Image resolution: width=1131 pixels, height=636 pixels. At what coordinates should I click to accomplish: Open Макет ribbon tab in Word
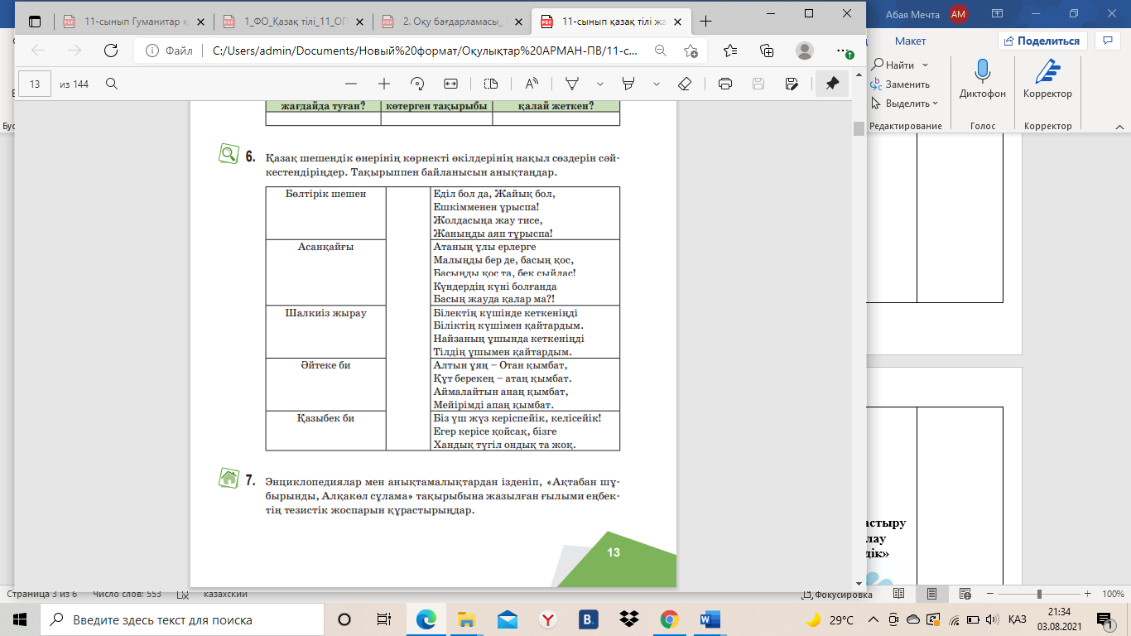point(910,41)
